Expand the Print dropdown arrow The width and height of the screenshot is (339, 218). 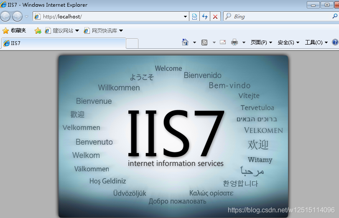pos(244,43)
